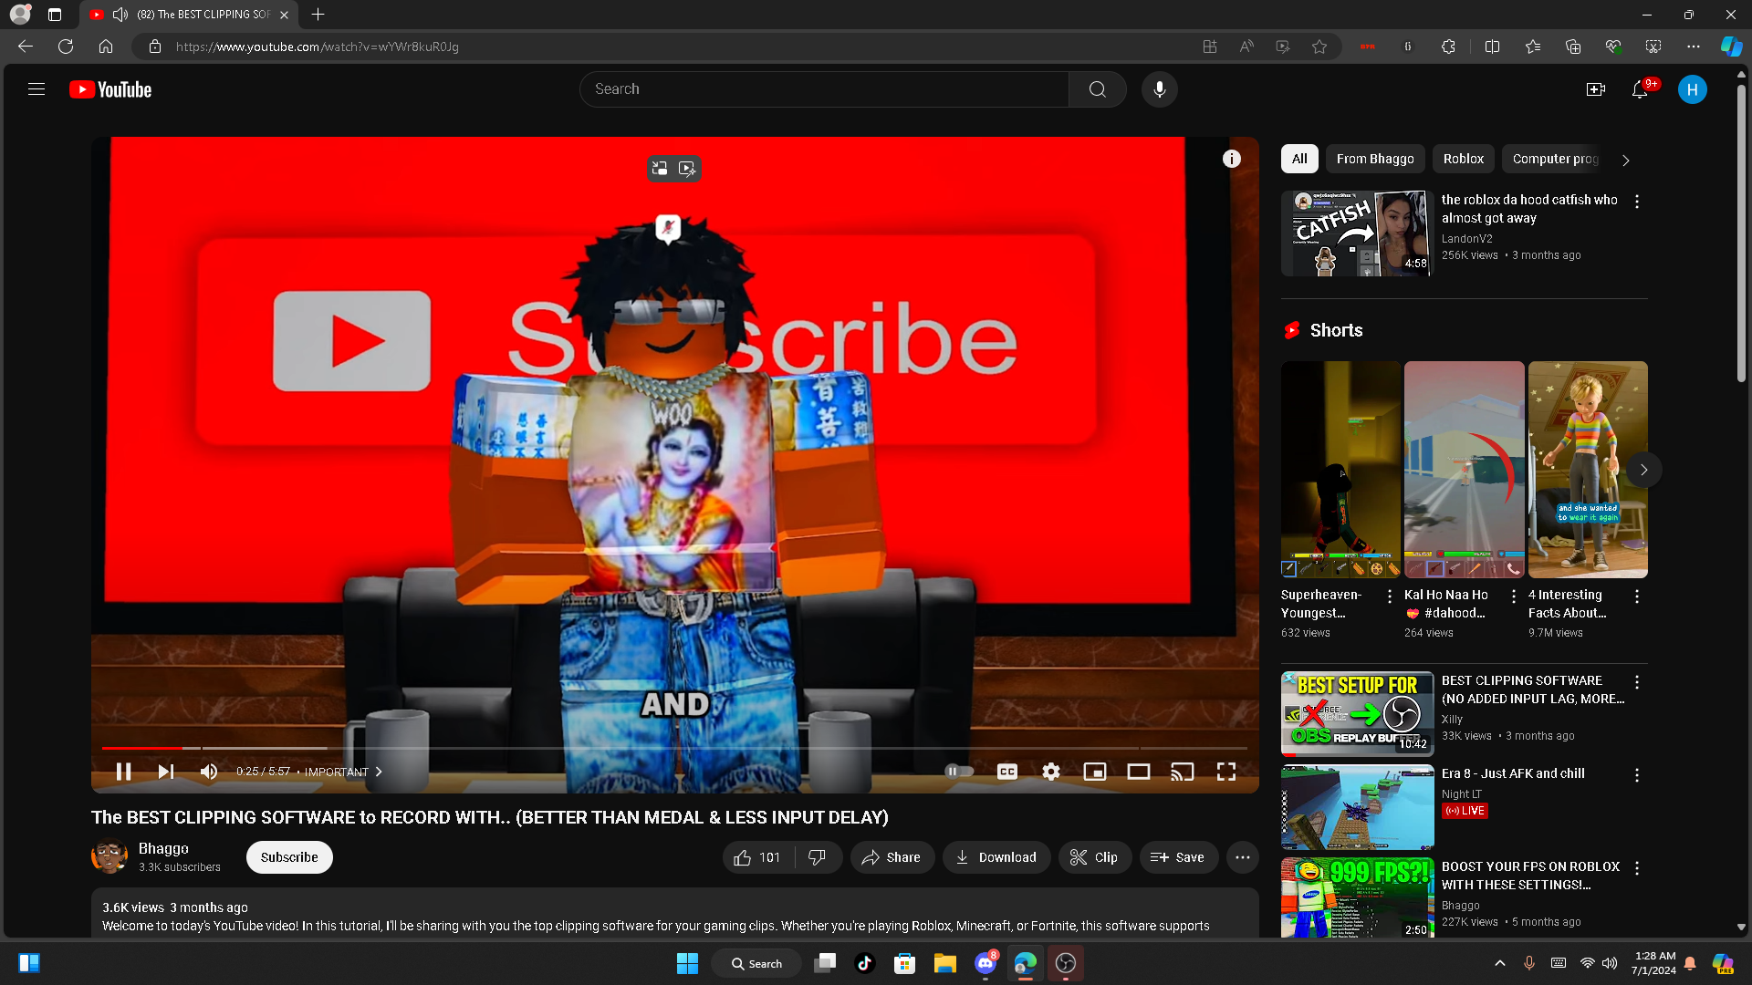The height and width of the screenshot is (985, 1752).
Task: Open the account avatar menu
Action: pyautogui.click(x=1693, y=89)
